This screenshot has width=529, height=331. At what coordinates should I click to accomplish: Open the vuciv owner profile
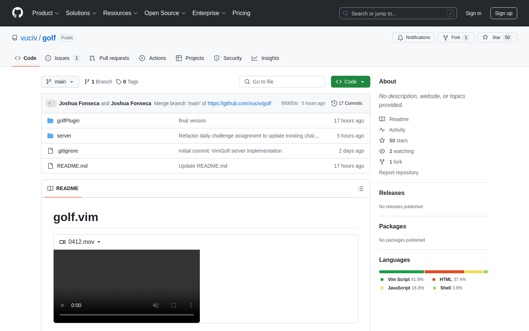tap(29, 38)
